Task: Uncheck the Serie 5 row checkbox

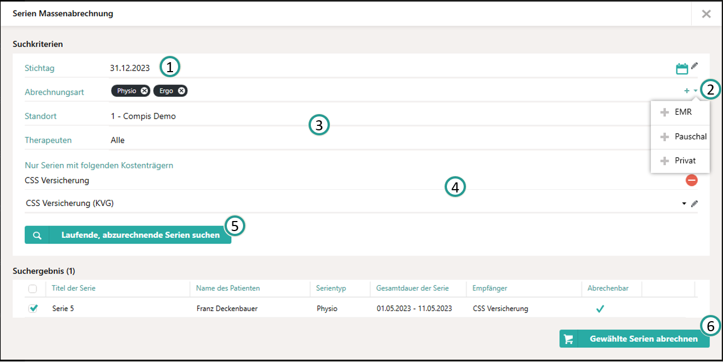Action: click(33, 308)
